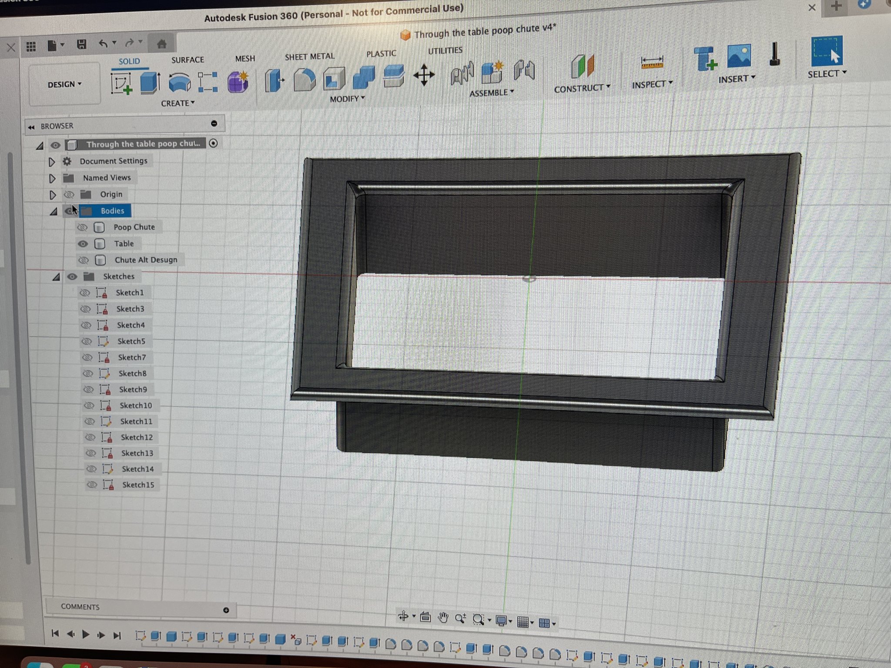The image size is (891, 668).
Task: Open the CONSTRUCT menu
Action: click(582, 88)
